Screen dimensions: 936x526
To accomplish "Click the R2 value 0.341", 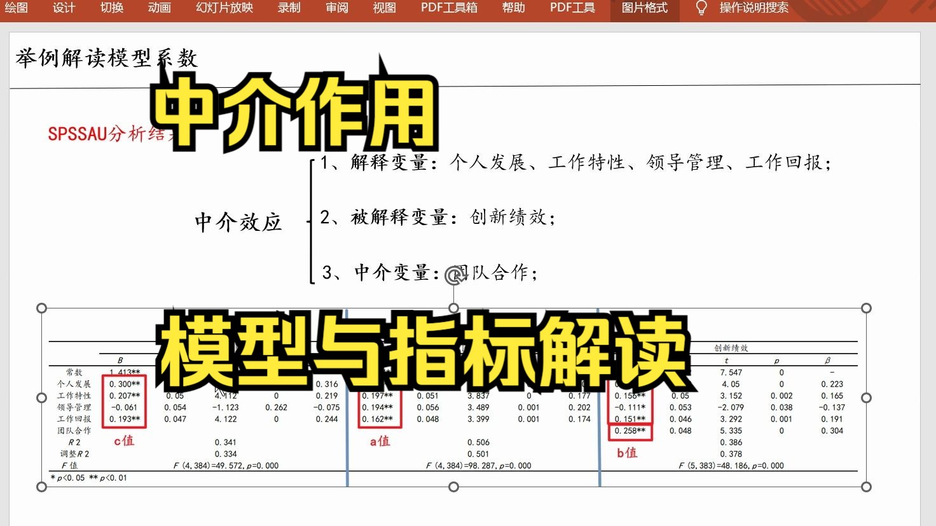I will point(226,443).
